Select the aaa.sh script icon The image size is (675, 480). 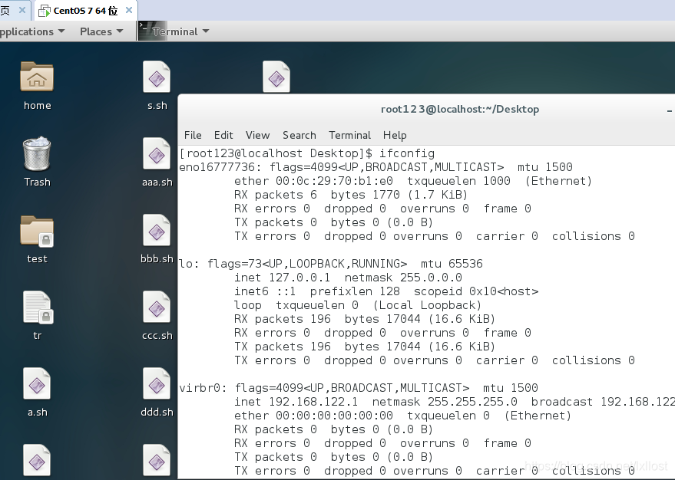tap(157, 153)
